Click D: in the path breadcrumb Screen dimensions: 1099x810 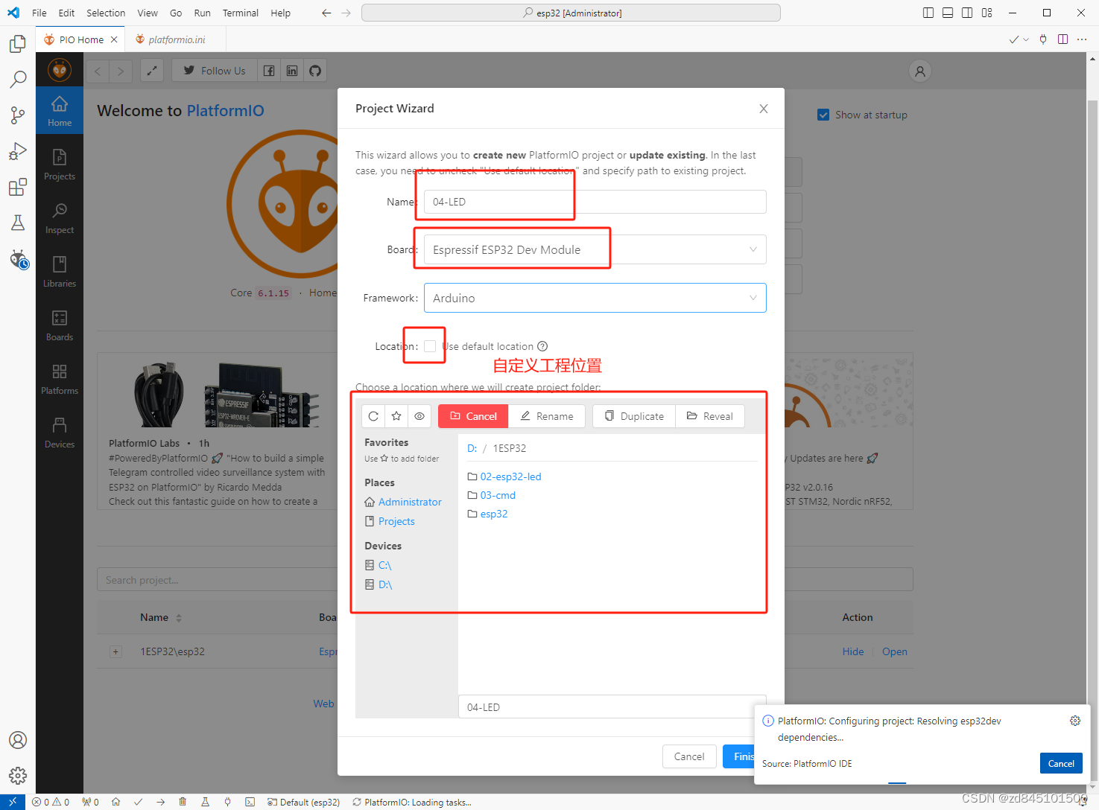tap(472, 448)
